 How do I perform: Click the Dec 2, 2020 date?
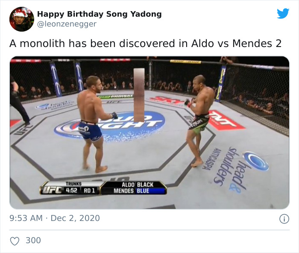(x=75, y=218)
